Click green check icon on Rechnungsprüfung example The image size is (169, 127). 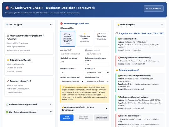point(119,97)
